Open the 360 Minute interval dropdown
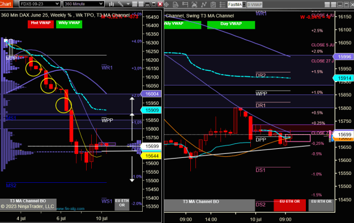Screen dimensions: 354x223 click(83, 4)
